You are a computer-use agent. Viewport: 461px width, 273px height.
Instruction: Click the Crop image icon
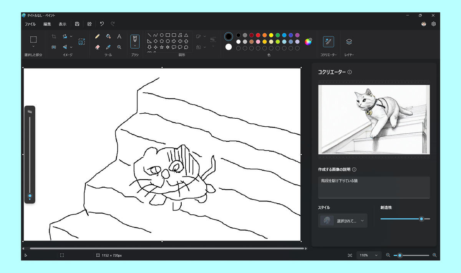(54, 36)
